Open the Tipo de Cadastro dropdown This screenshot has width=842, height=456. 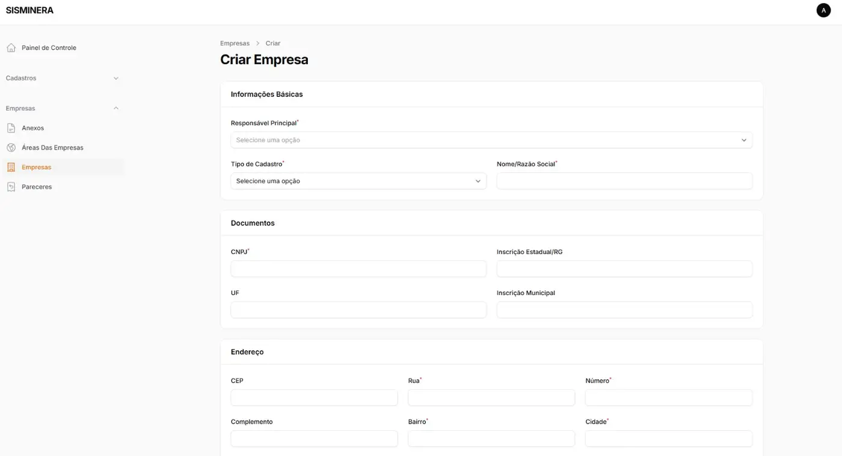(358, 181)
